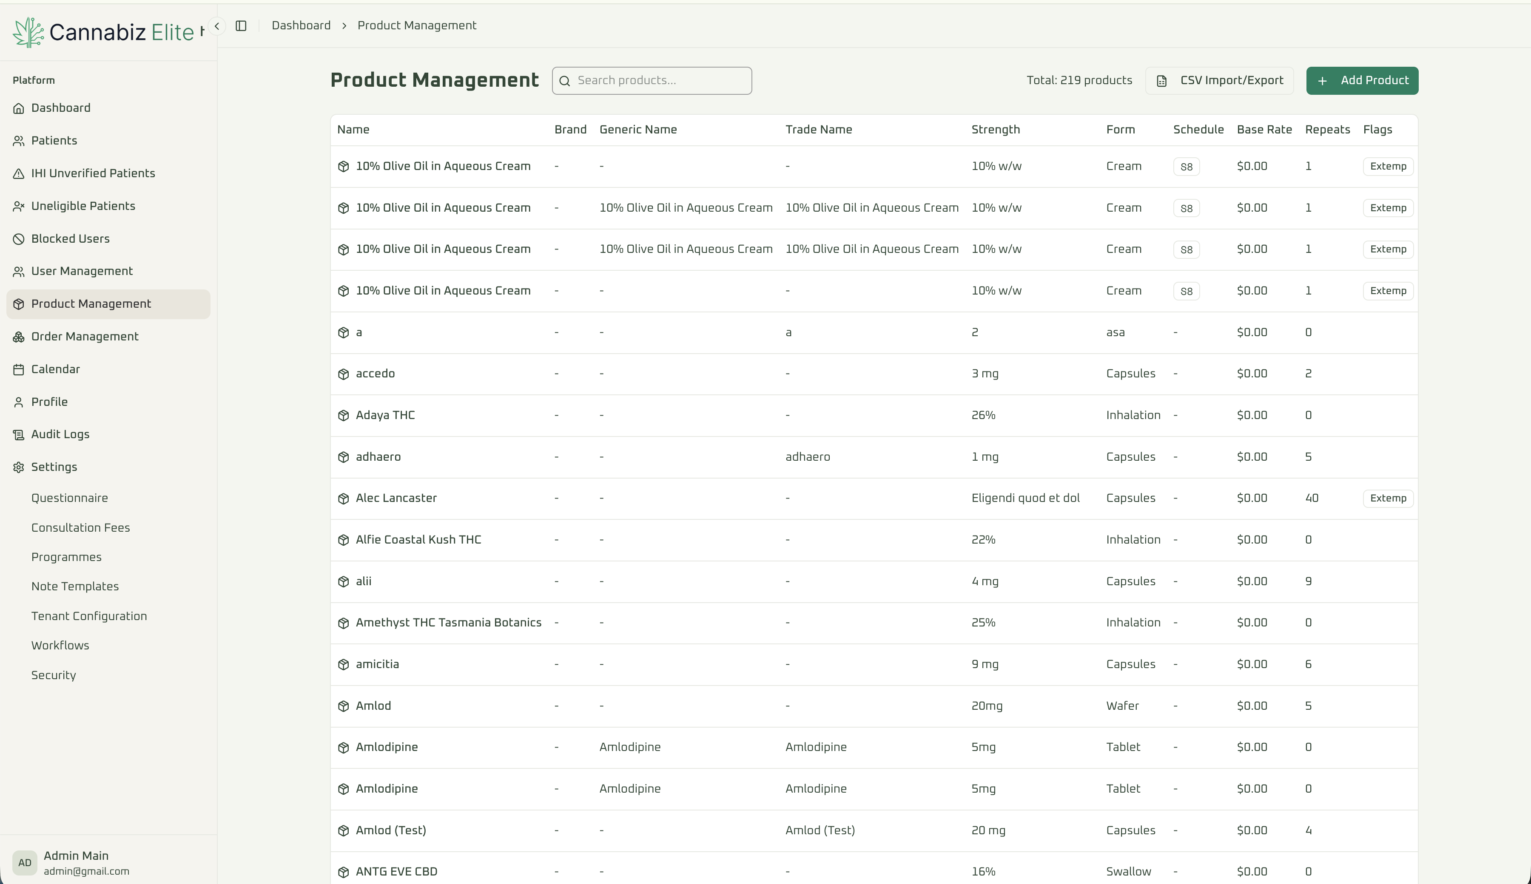Click the Search products input field
This screenshot has width=1531, height=884.
pos(651,80)
